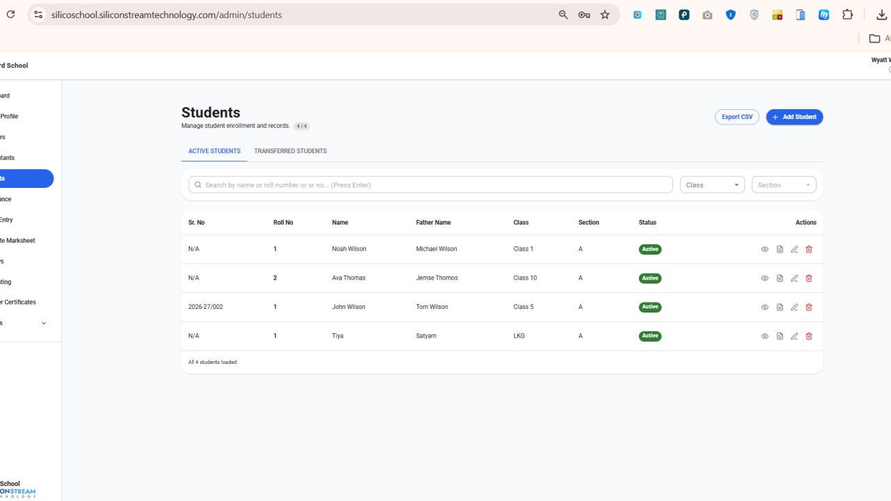891x501 pixels.
Task: Switch to the Transferred Students tab
Action: (290, 151)
